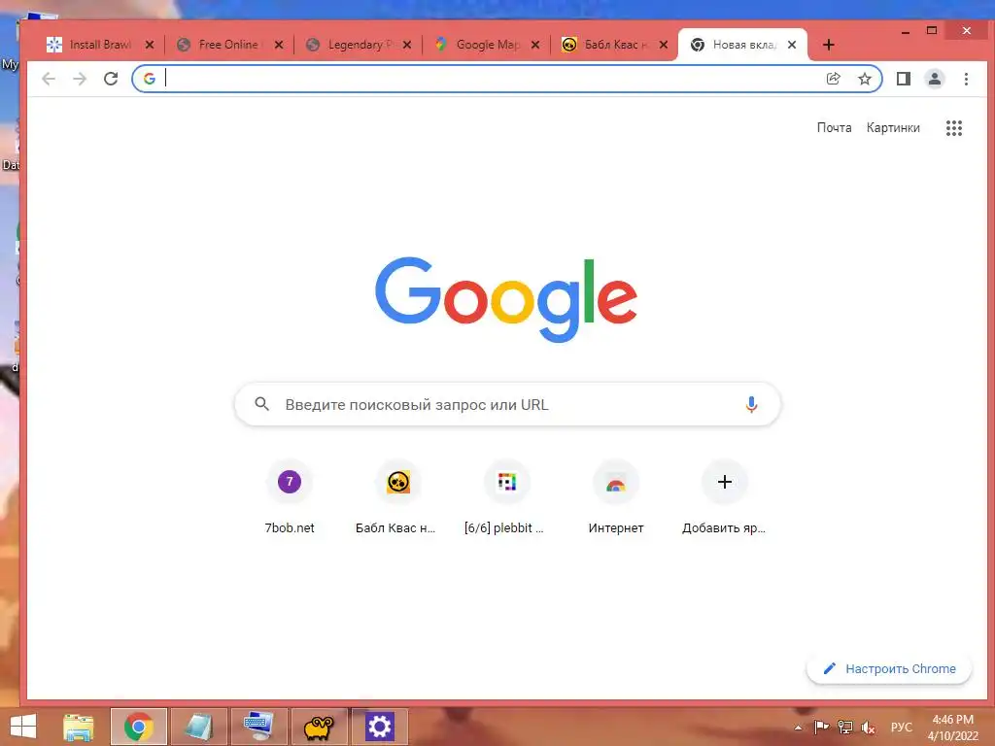Close the Free Online tab
The height and width of the screenshot is (746, 995).
click(279, 45)
